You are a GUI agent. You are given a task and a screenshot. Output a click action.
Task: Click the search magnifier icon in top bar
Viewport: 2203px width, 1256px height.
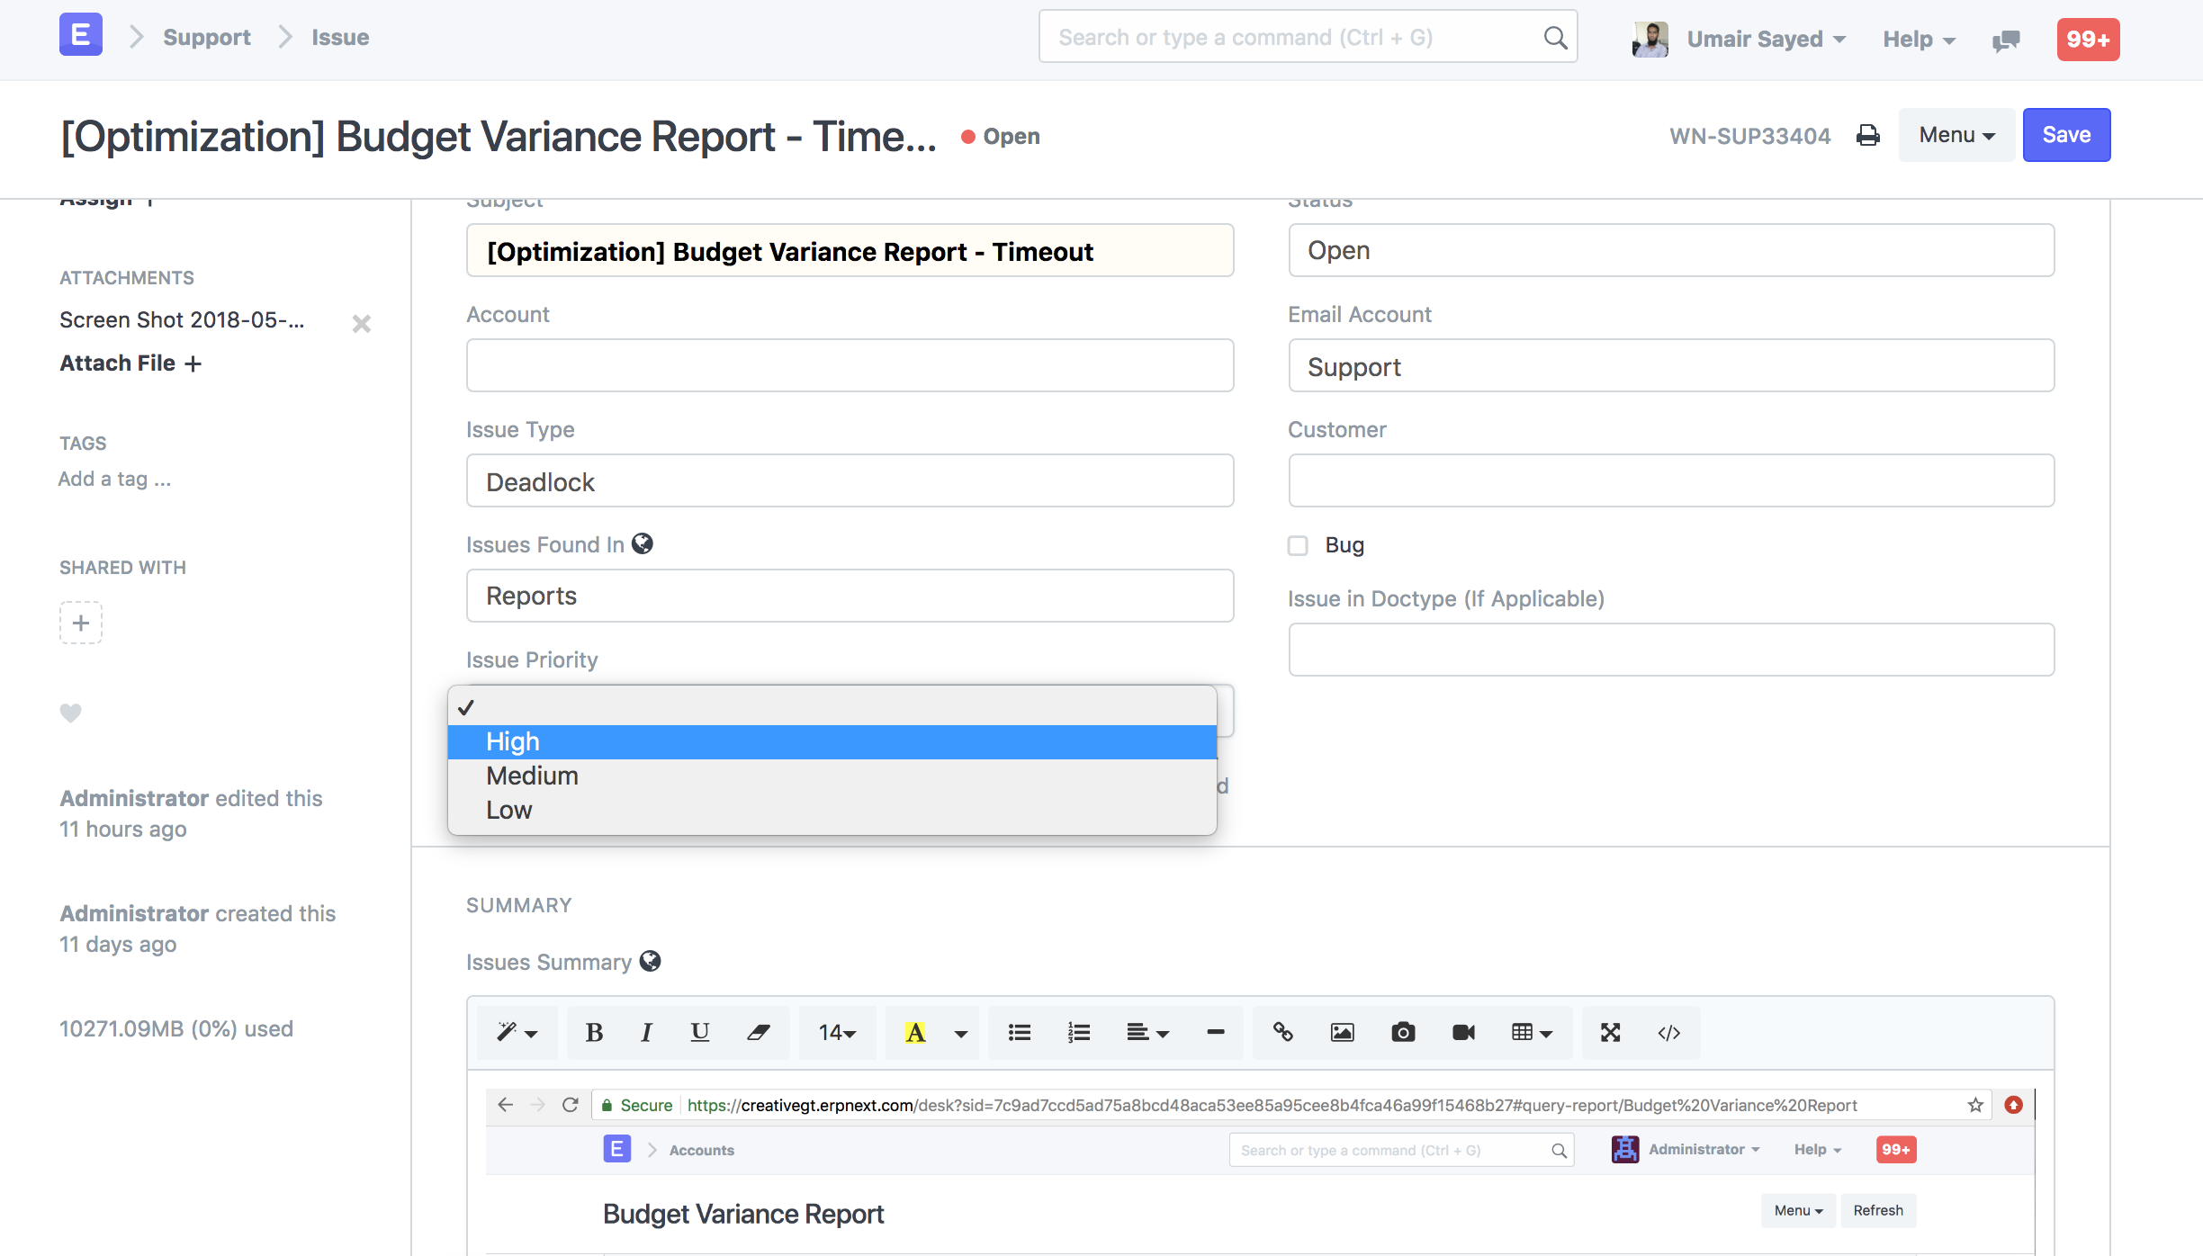[x=1555, y=38]
